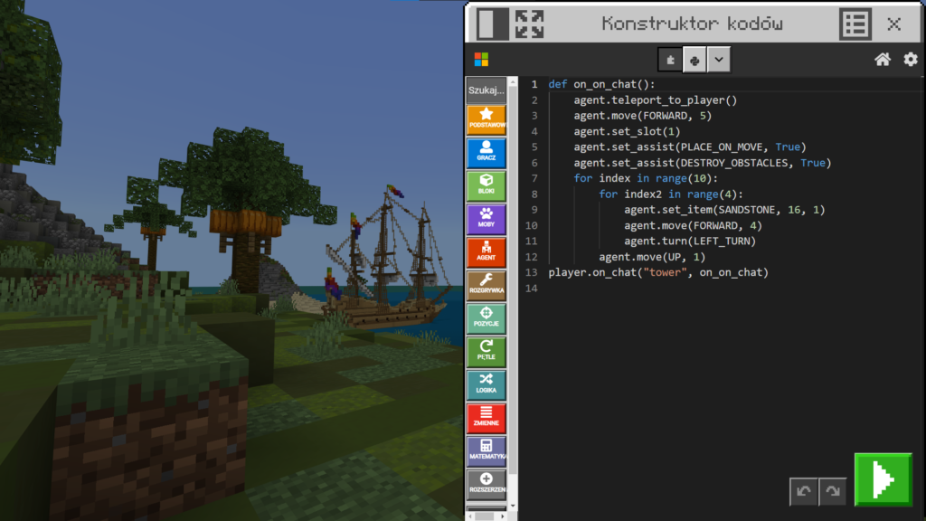
Task: Click "def on_on_chat():" on line 1
Action: coord(601,84)
